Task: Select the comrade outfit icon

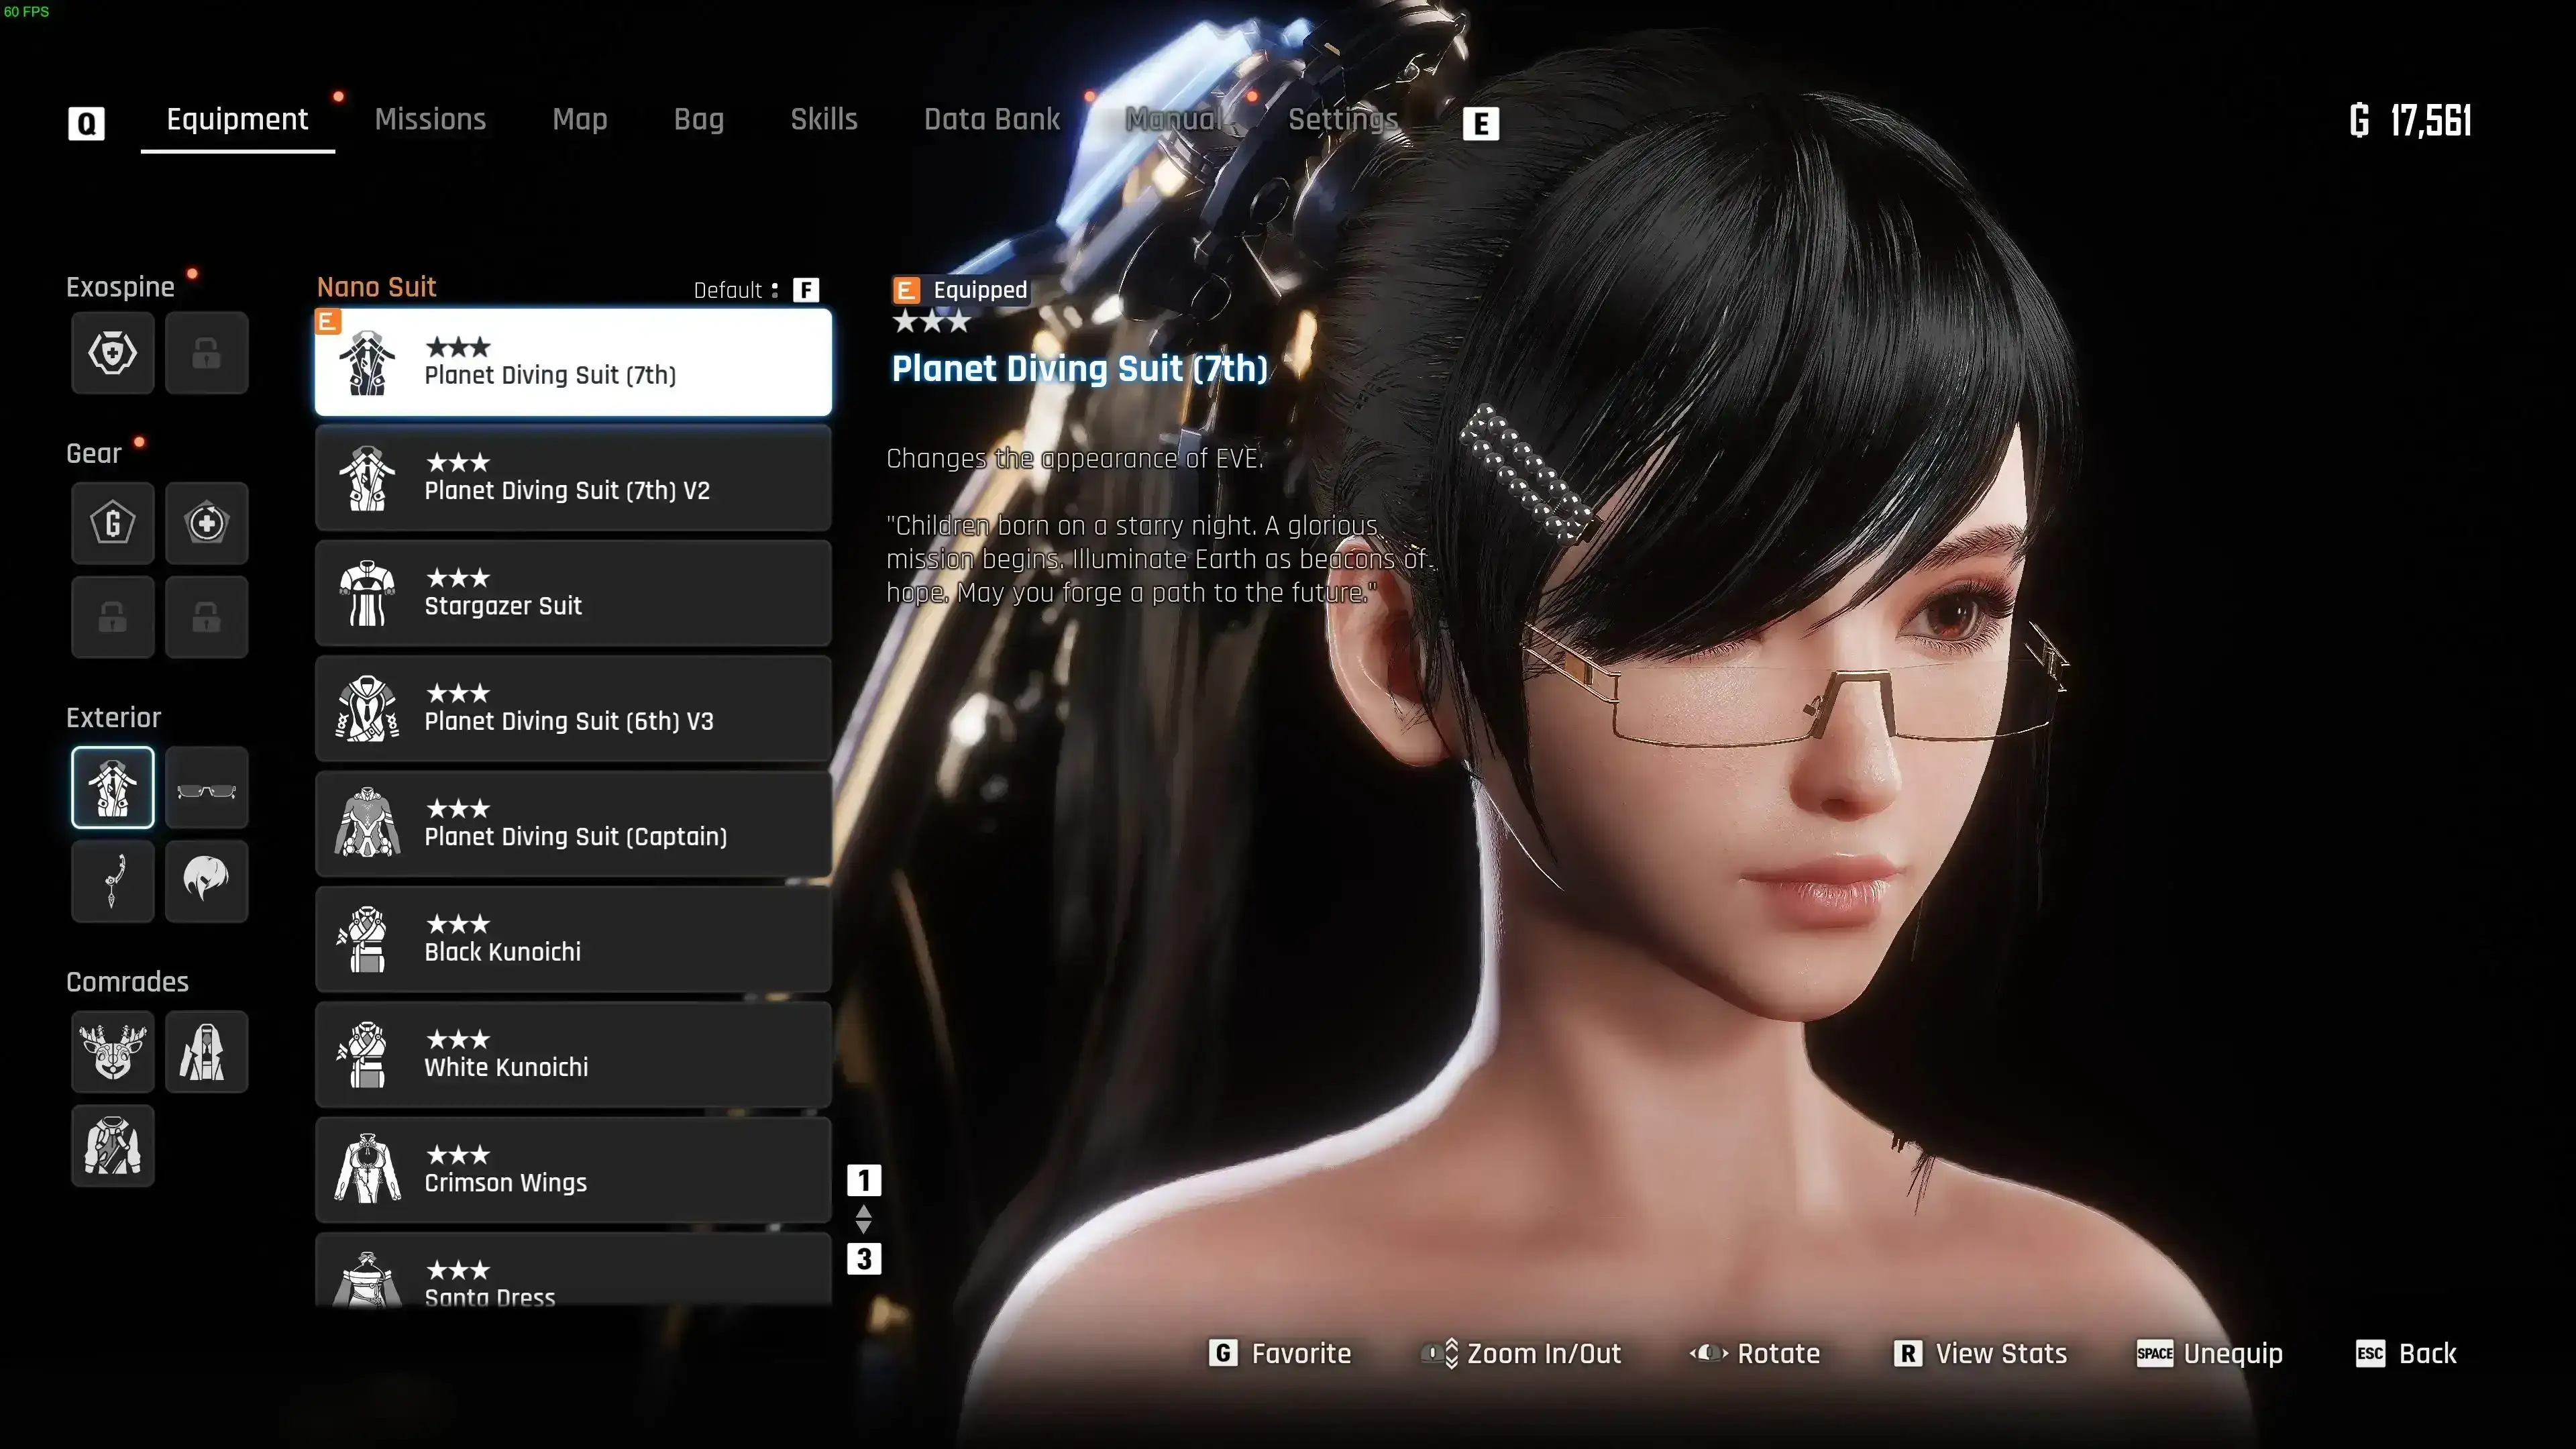Action: pos(207,1051)
